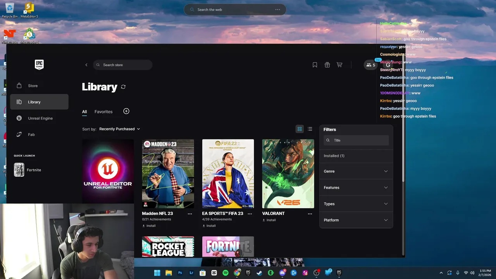Click the Epic Games logo
Screen dimensions: 496x279
[x=39, y=65]
